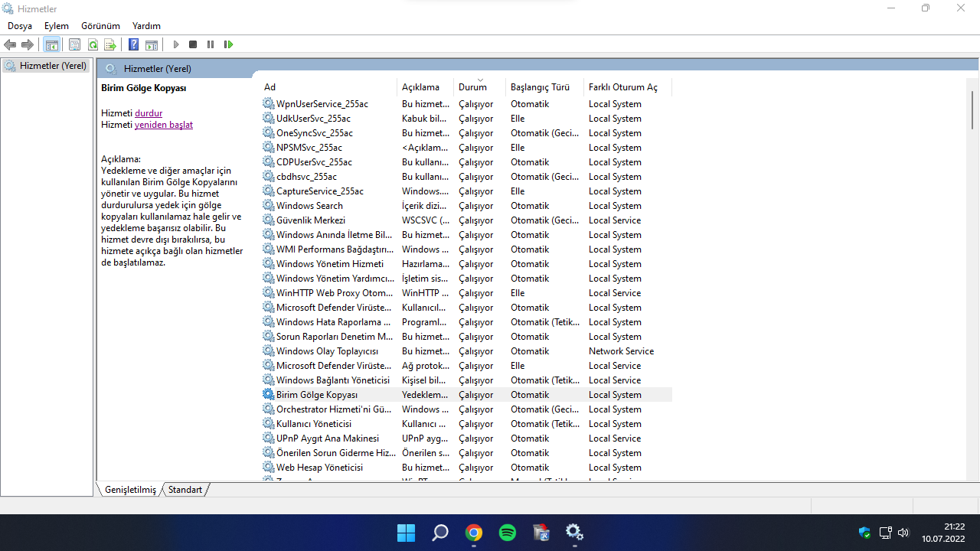980x551 pixels.
Task: Open the Görünüm menu
Action: [x=100, y=26]
